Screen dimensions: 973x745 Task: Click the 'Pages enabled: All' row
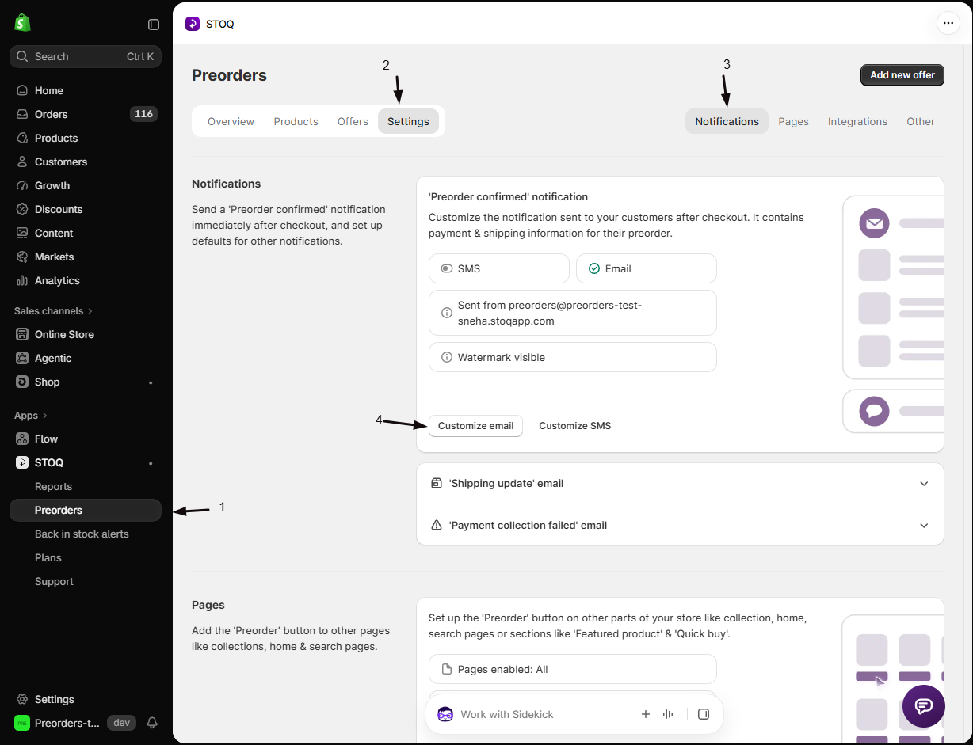click(573, 669)
